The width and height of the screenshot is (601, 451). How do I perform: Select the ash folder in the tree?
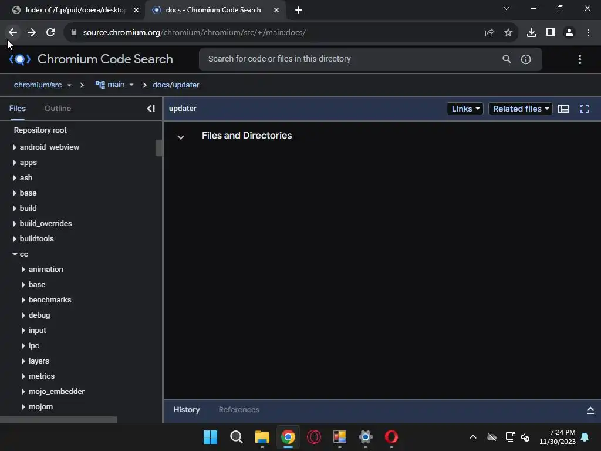[26, 178]
